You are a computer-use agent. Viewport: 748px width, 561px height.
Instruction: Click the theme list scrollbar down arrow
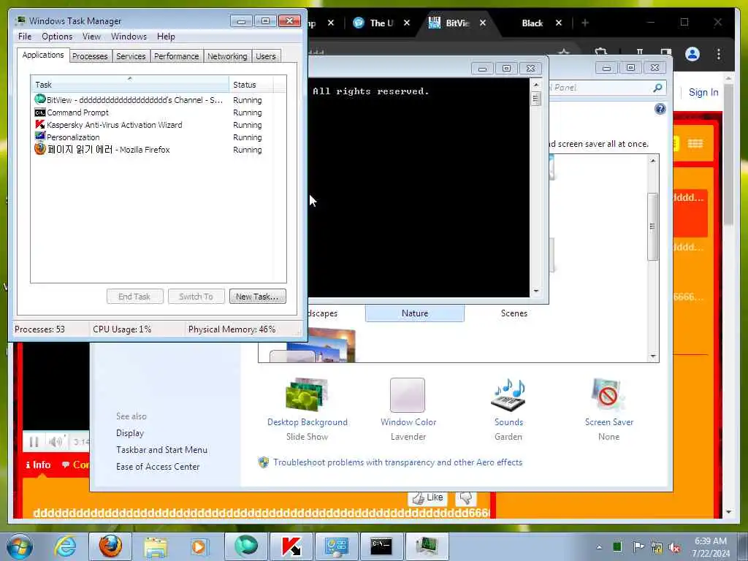[x=652, y=356]
